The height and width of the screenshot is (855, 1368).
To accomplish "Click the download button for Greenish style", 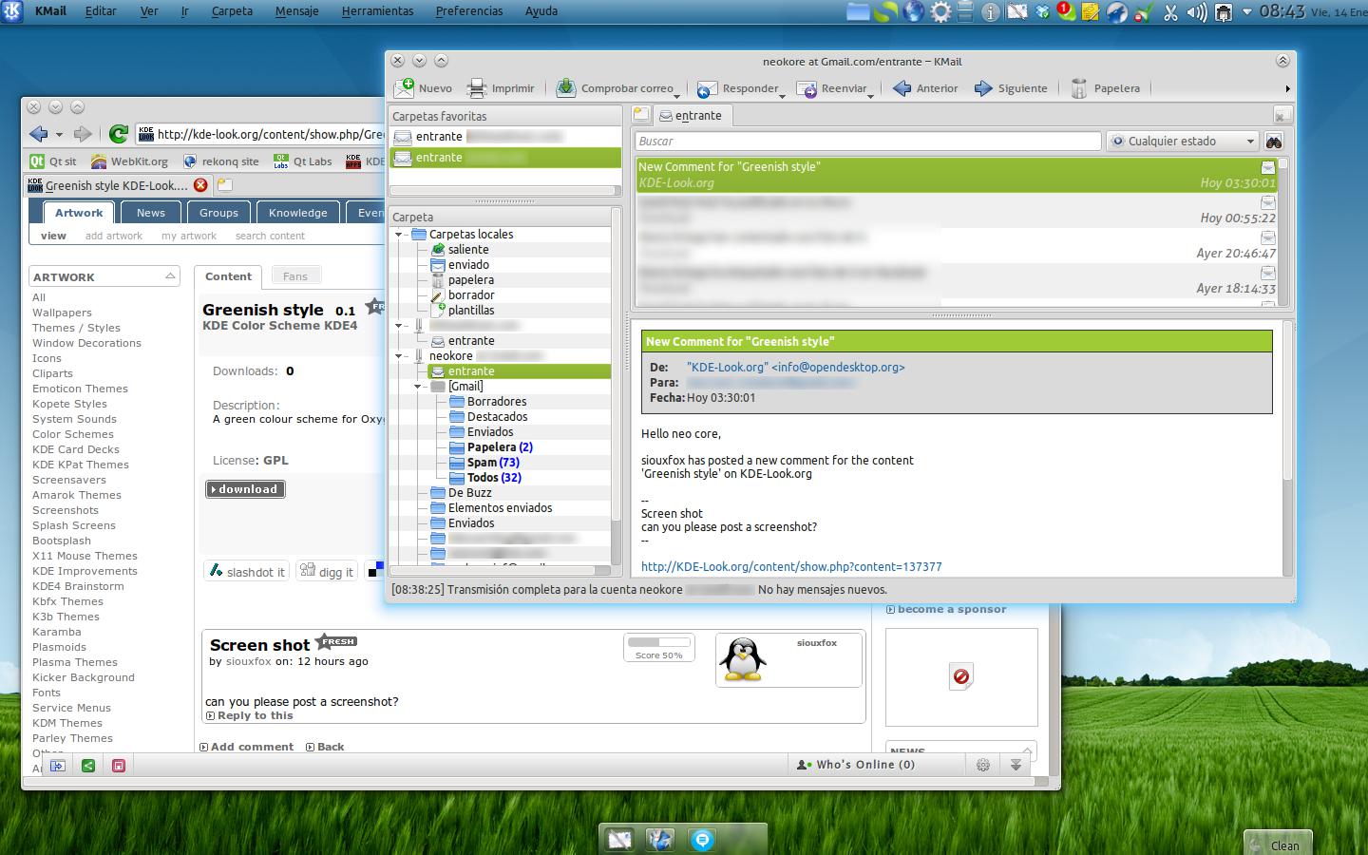I will pyautogui.click(x=245, y=489).
